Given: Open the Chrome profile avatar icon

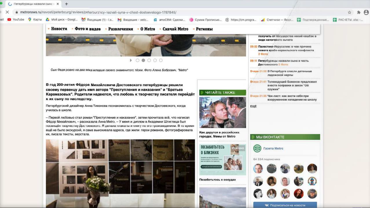Looking at the screenshot, I should [366, 12].
